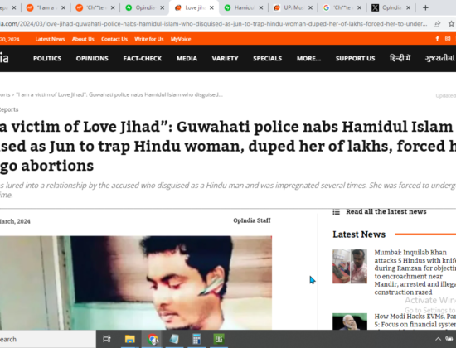Image resolution: width=456 pixels, height=348 pixels.
Task: Switch site to Hindi edition
Action: click(x=400, y=58)
